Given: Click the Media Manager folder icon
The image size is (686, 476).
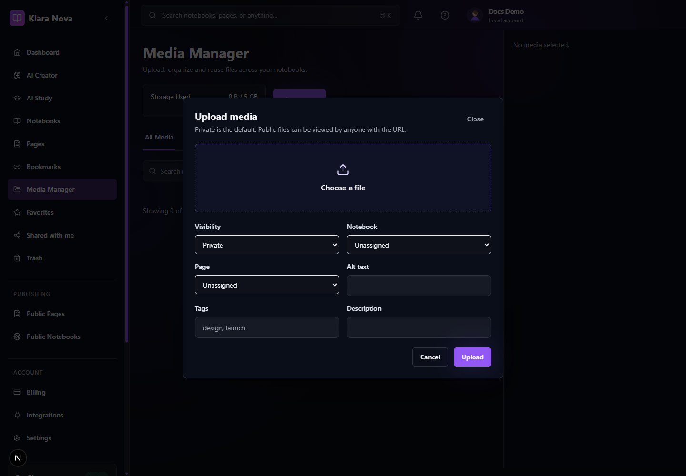Looking at the screenshot, I should coord(17,189).
